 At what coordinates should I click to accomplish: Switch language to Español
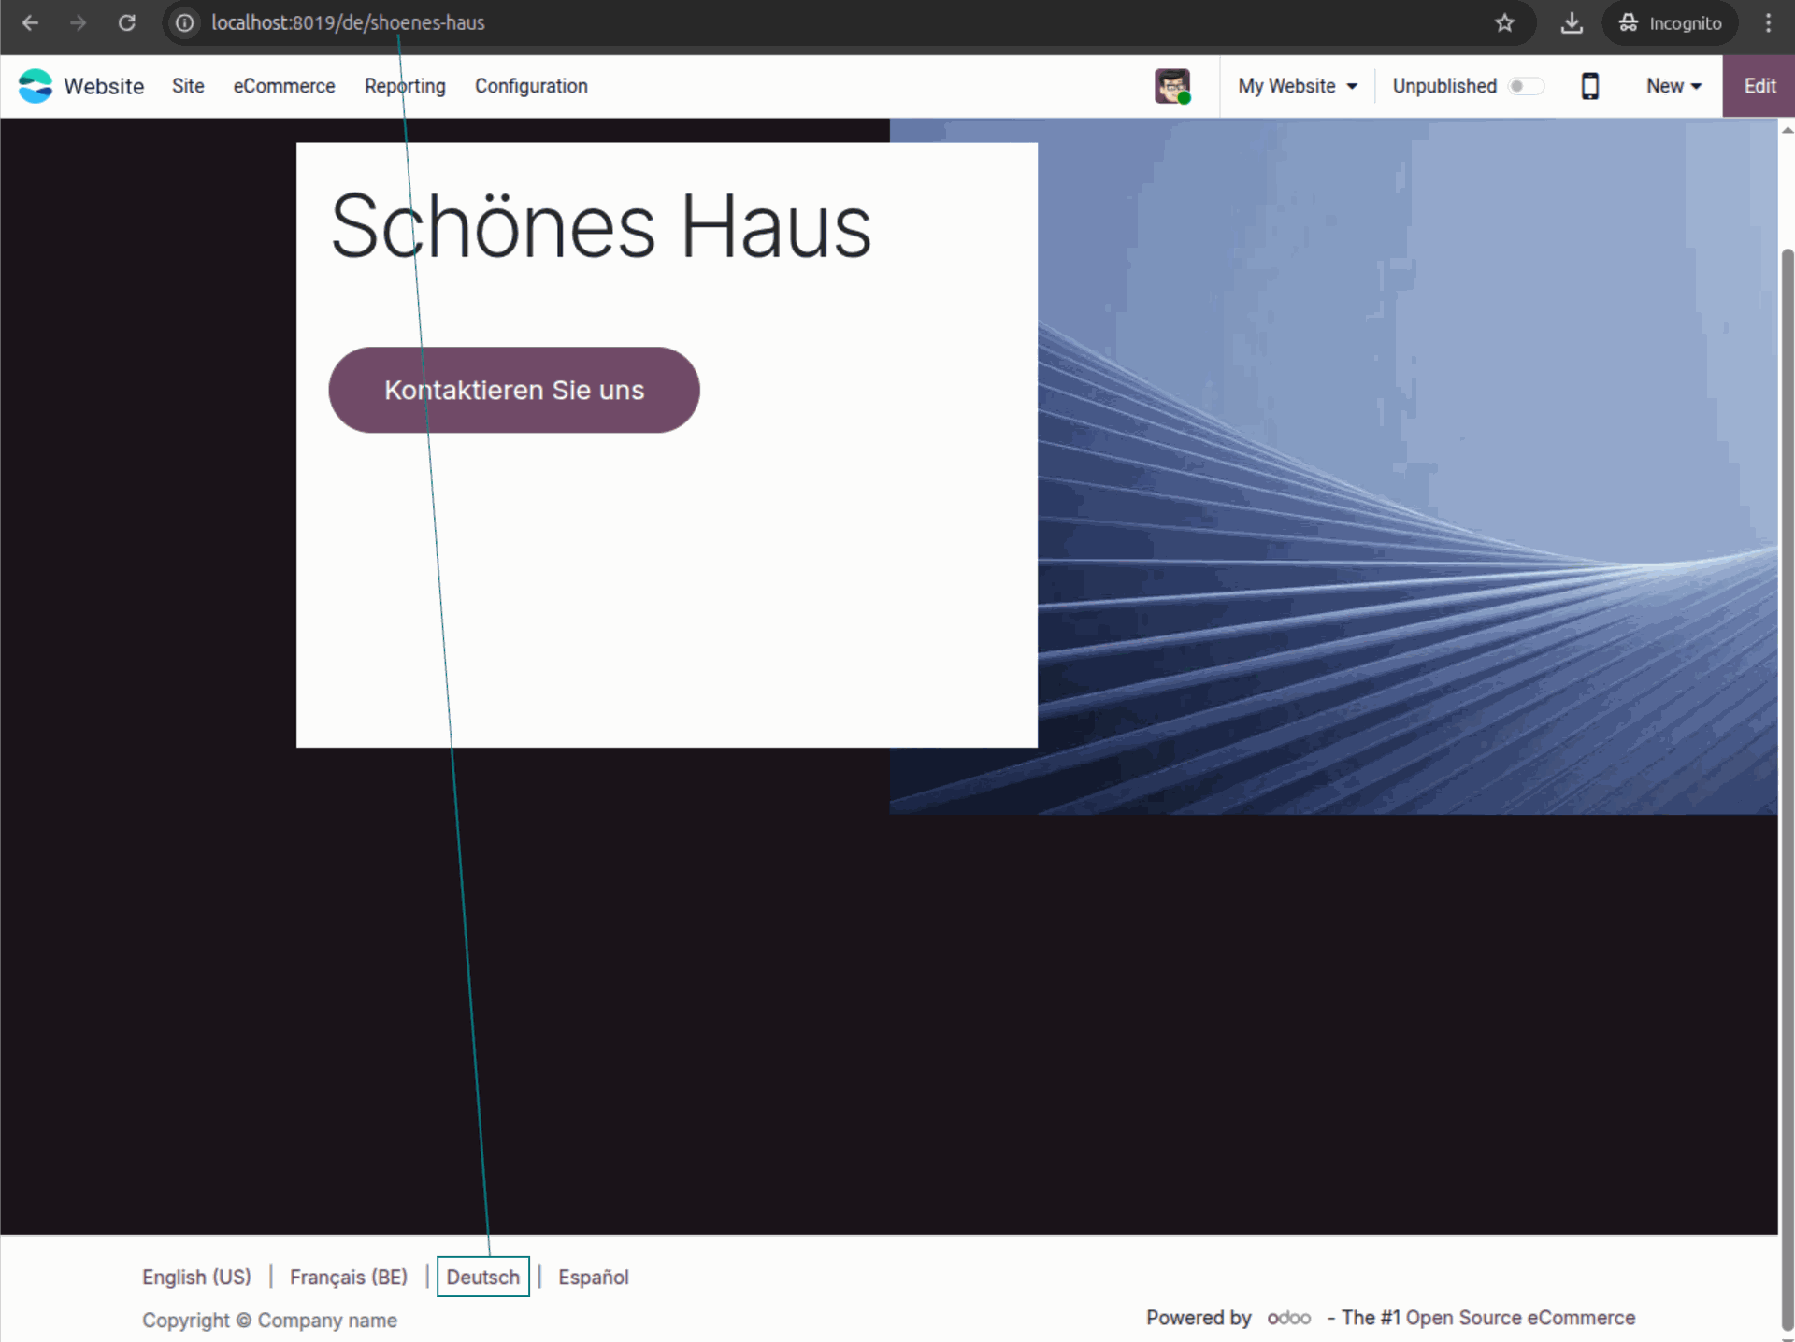(x=593, y=1277)
